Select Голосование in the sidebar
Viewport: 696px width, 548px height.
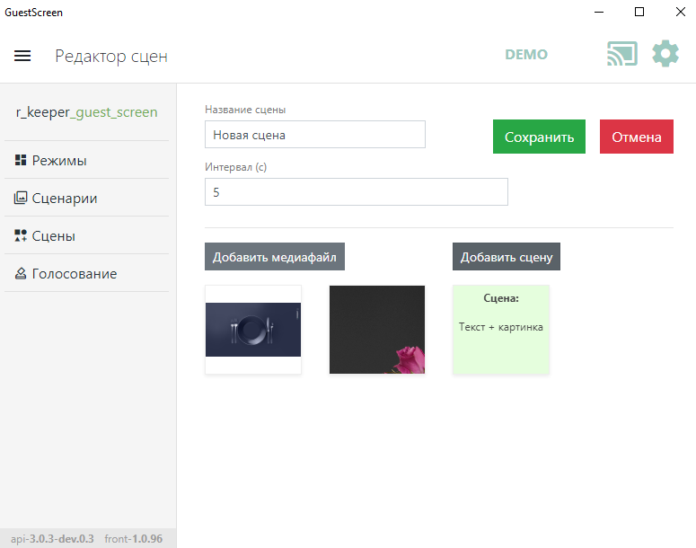(x=75, y=274)
